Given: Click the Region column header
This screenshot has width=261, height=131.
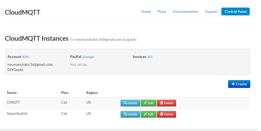Looking at the screenshot, I should click(x=92, y=93).
